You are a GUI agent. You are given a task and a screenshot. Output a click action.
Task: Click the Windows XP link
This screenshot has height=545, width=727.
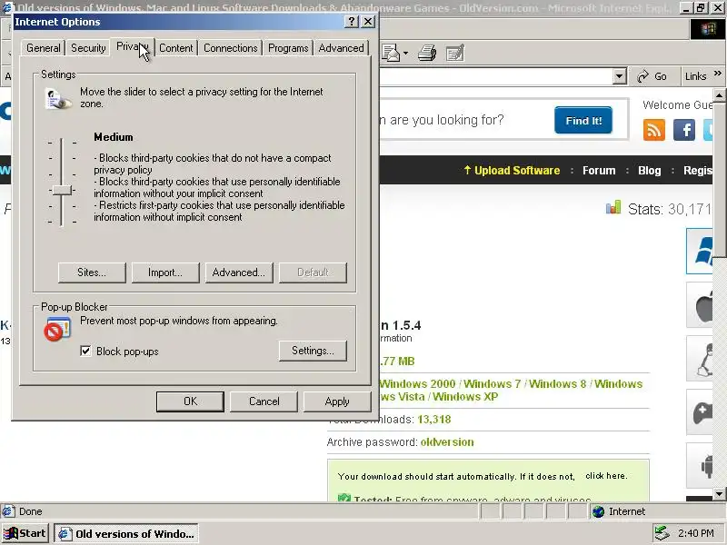point(465,397)
